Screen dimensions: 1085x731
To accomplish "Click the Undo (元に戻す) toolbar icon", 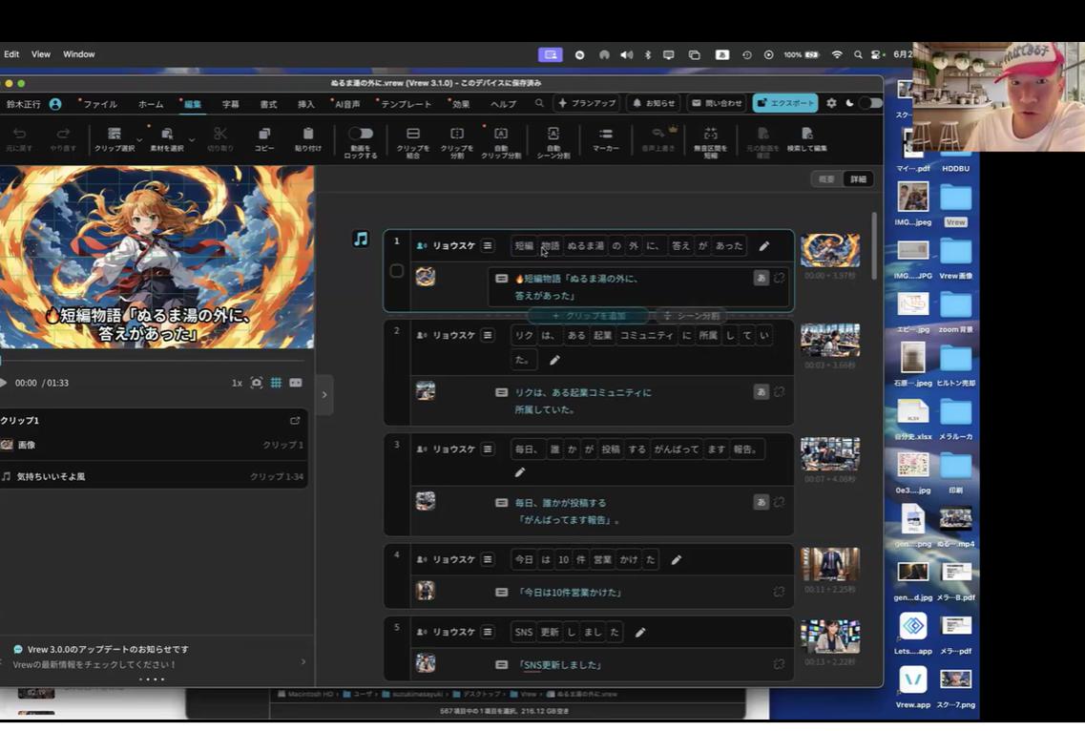I will (x=19, y=134).
